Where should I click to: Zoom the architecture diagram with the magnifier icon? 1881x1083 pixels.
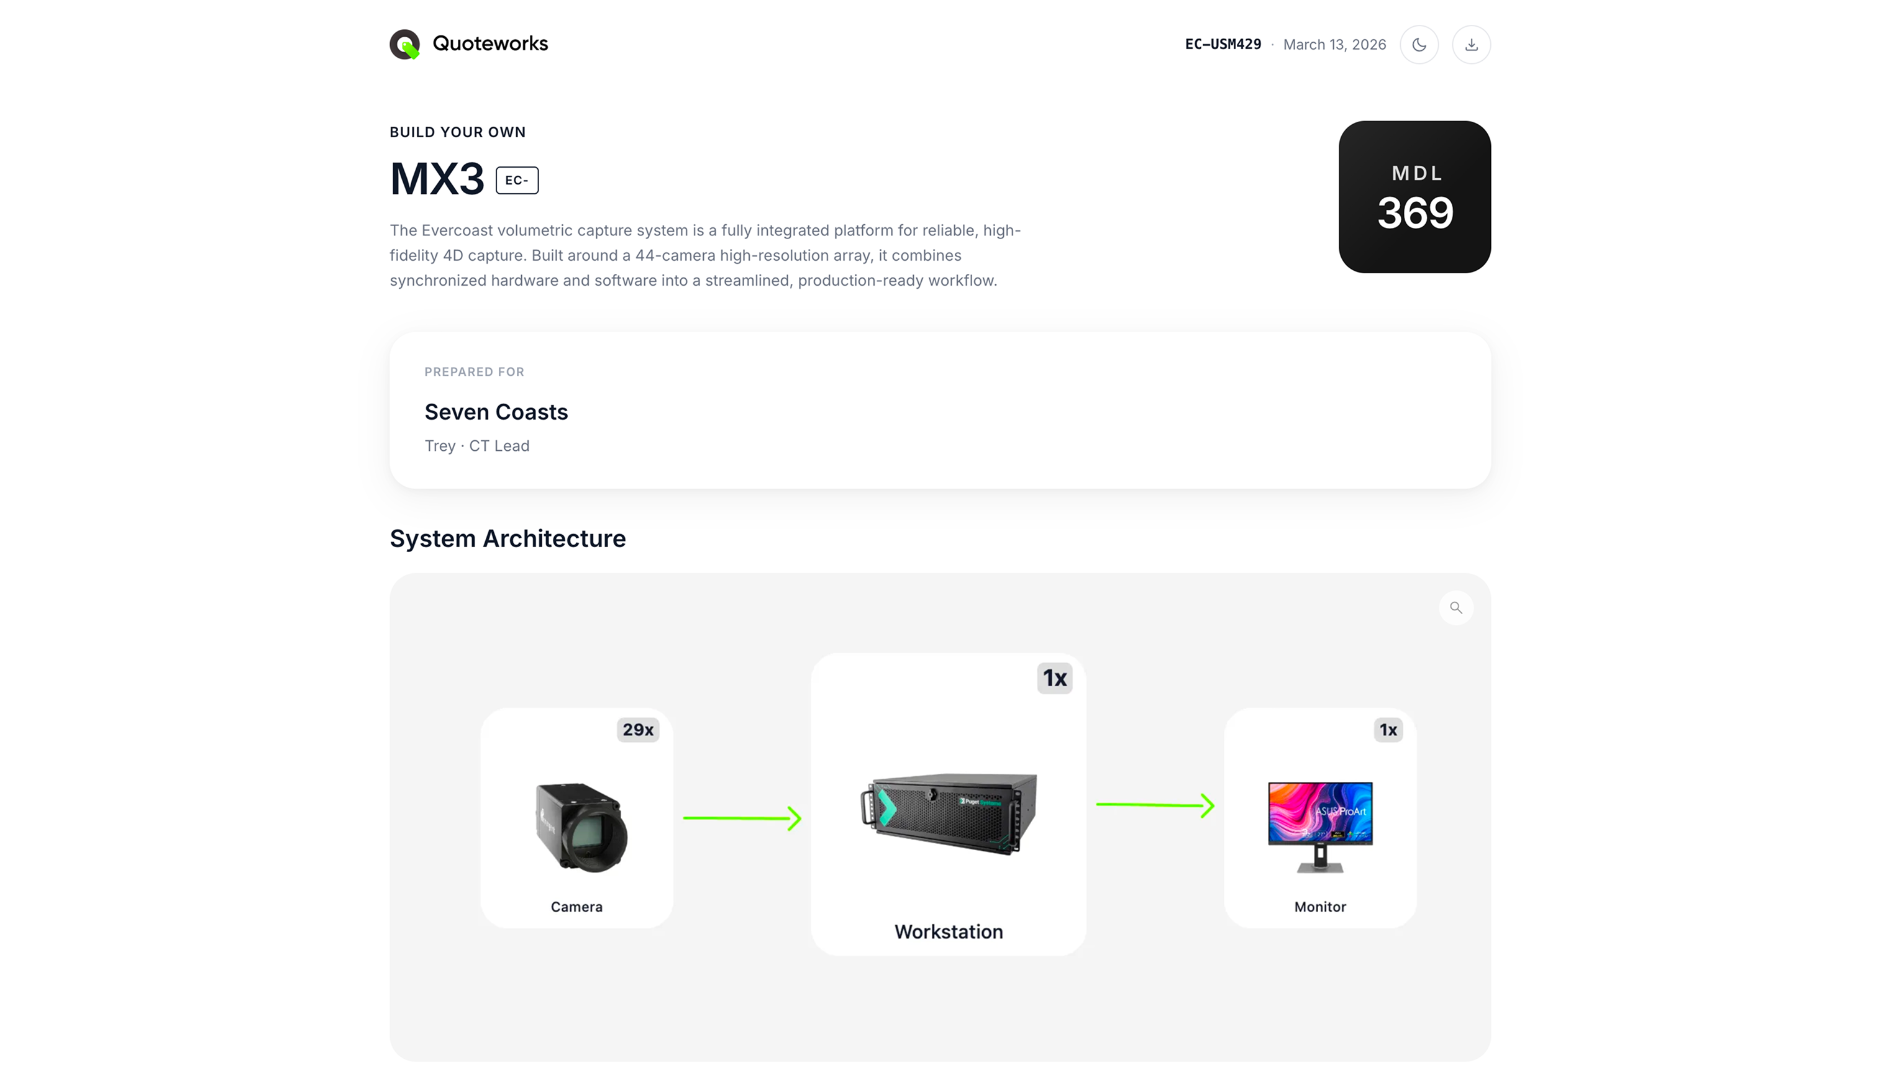pyautogui.click(x=1455, y=608)
